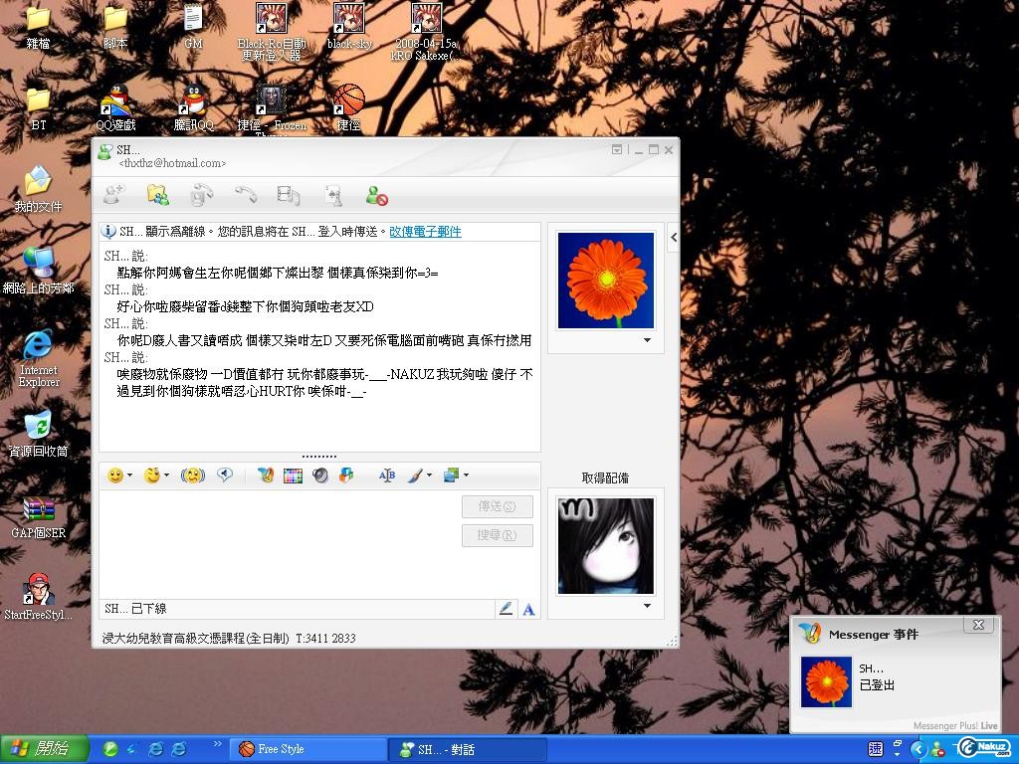
Task: Click your anime girl display picture
Action: pos(606,546)
